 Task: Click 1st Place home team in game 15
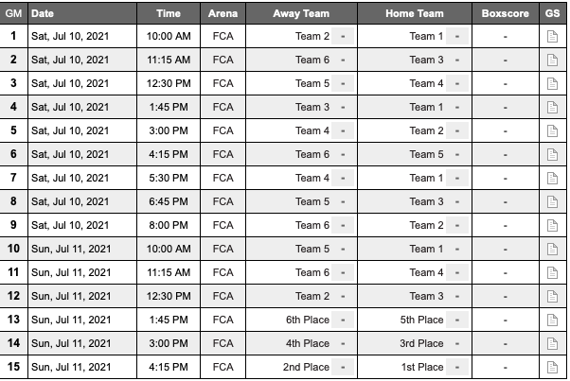pos(422,367)
